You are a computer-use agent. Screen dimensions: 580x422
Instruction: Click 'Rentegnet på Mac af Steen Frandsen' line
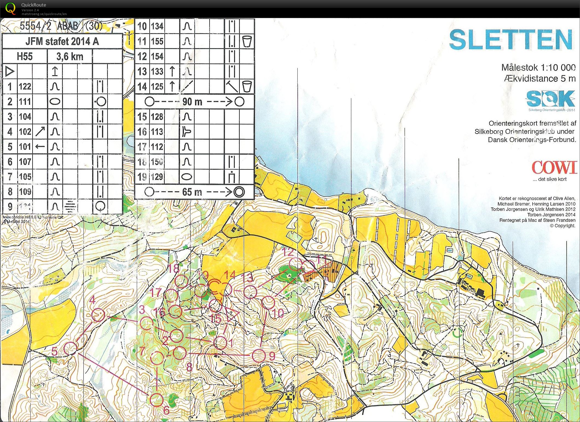point(537,220)
